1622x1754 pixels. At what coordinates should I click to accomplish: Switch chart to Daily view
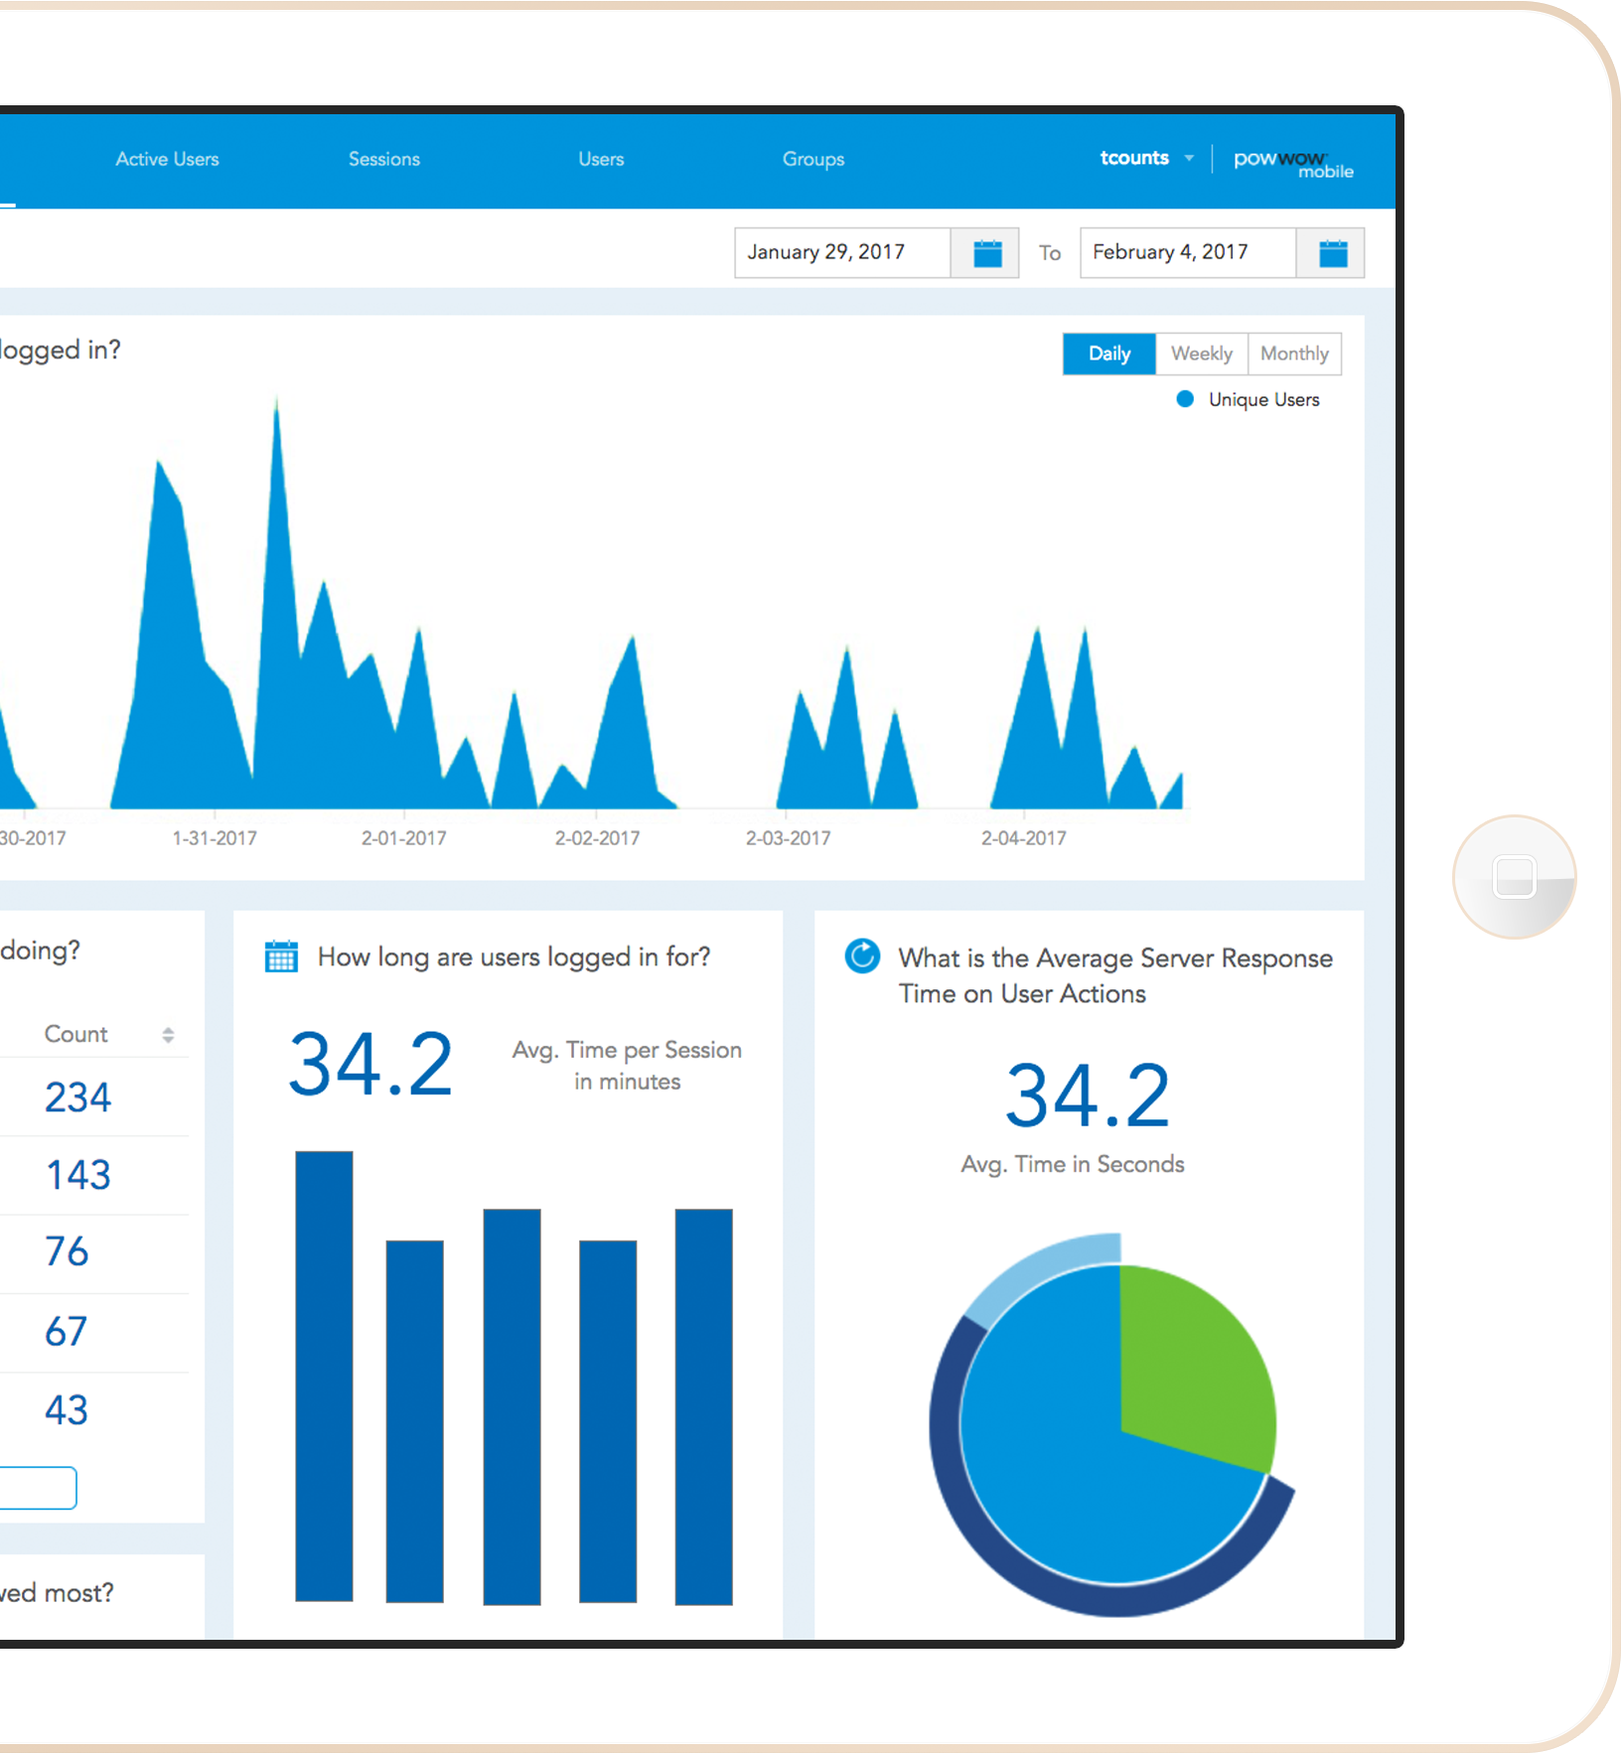[1108, 354]
